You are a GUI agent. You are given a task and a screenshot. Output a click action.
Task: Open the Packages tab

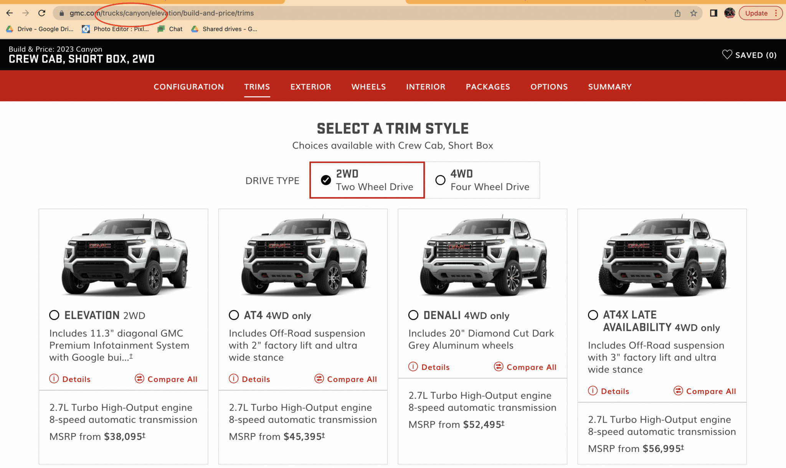(x=488, y=87)
